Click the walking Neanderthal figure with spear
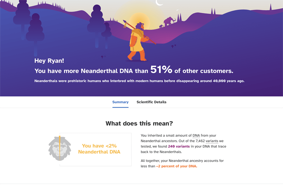Screen dimensions: 283x188 [x=139, y=41]
